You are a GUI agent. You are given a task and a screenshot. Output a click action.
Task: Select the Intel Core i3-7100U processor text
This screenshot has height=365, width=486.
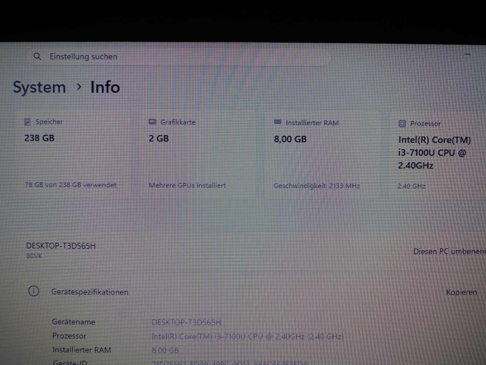coord(434,153)
